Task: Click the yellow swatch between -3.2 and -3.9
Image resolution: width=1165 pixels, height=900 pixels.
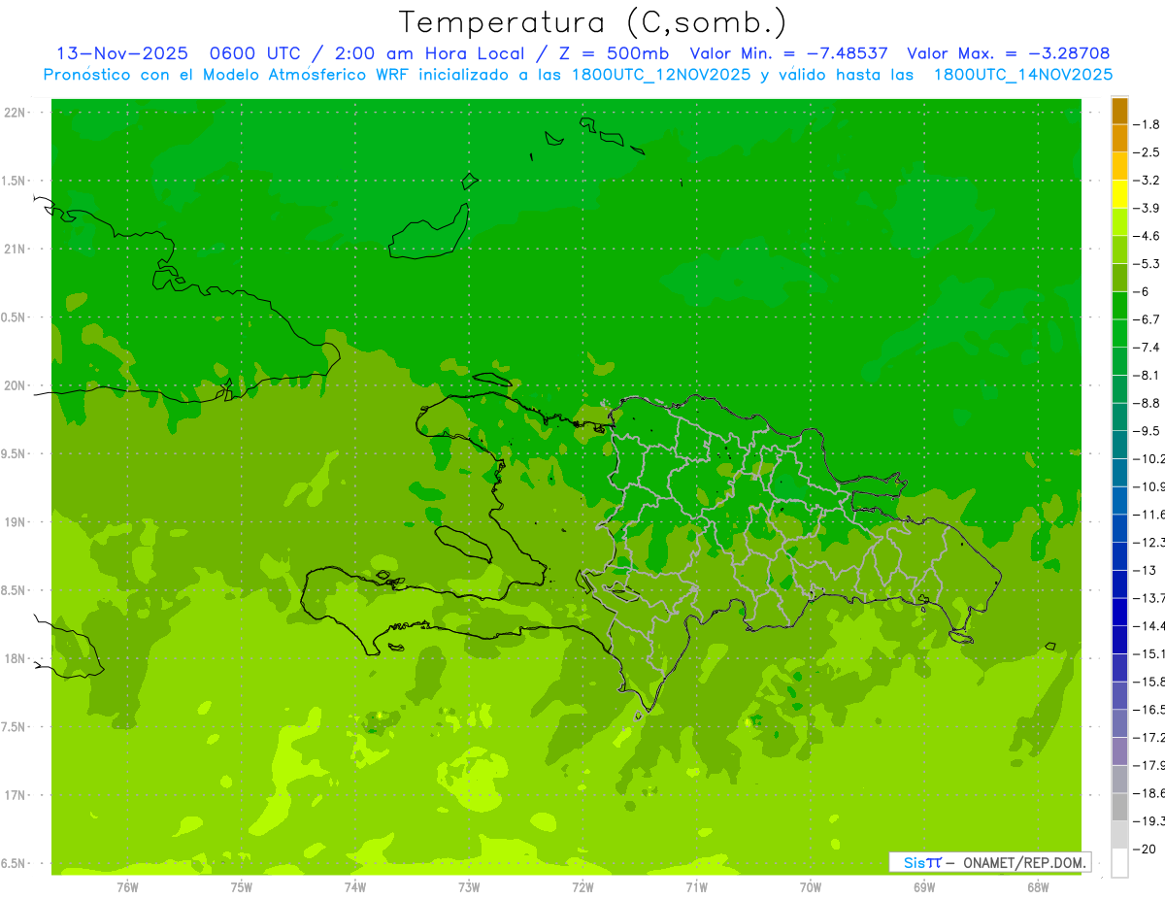Action: (1119, 194)
